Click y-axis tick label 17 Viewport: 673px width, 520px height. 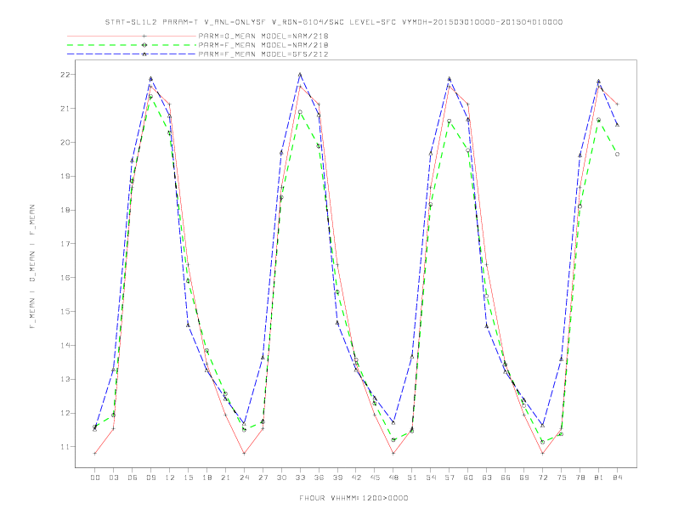coord(65,244)
